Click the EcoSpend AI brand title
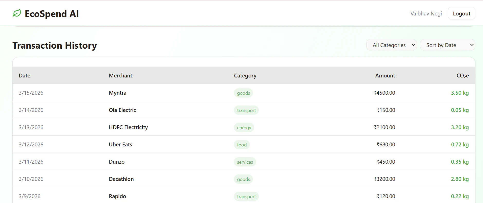 [52, 14]
